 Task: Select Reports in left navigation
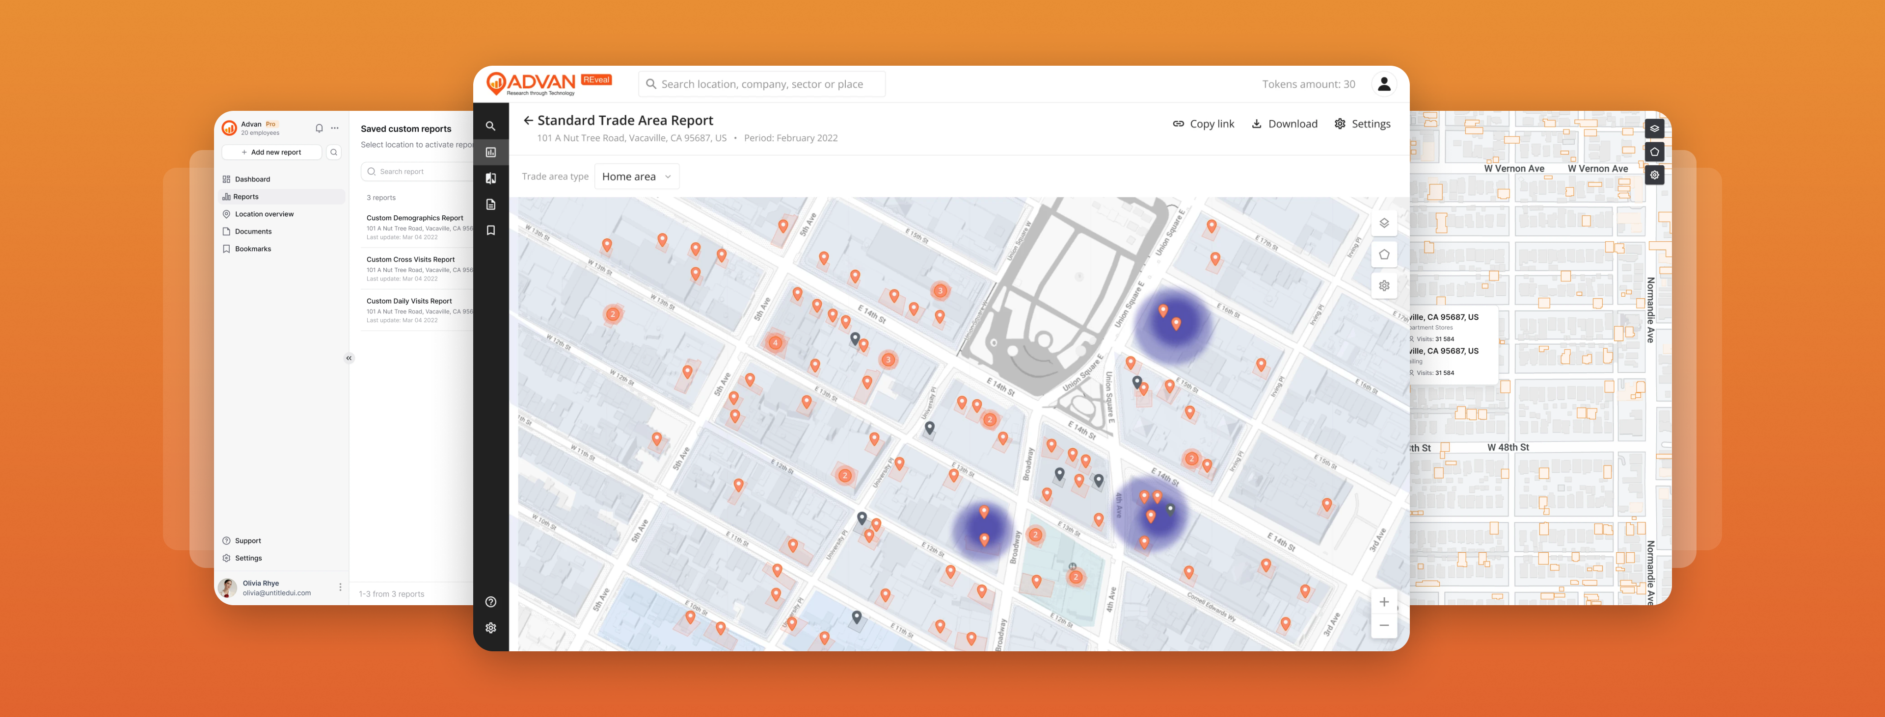(282, 197)
